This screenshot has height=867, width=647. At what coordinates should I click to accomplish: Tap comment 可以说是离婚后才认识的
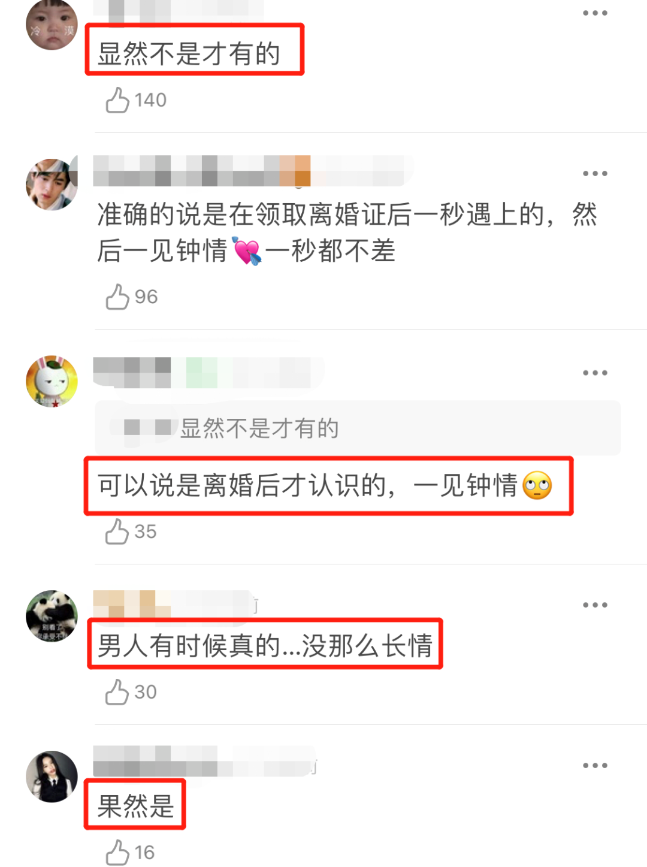click(325, 485)
